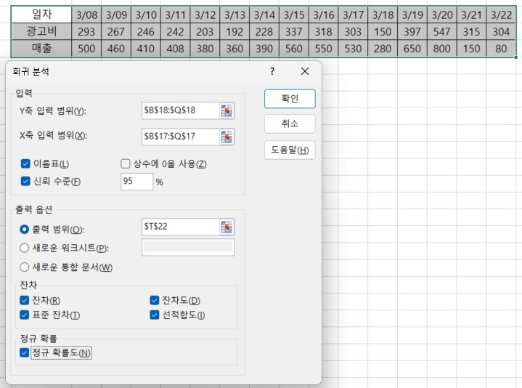Select the 매출 cell with 650

coord(412,49)
